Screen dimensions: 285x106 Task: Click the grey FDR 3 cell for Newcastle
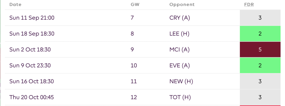tap(260, 81)
